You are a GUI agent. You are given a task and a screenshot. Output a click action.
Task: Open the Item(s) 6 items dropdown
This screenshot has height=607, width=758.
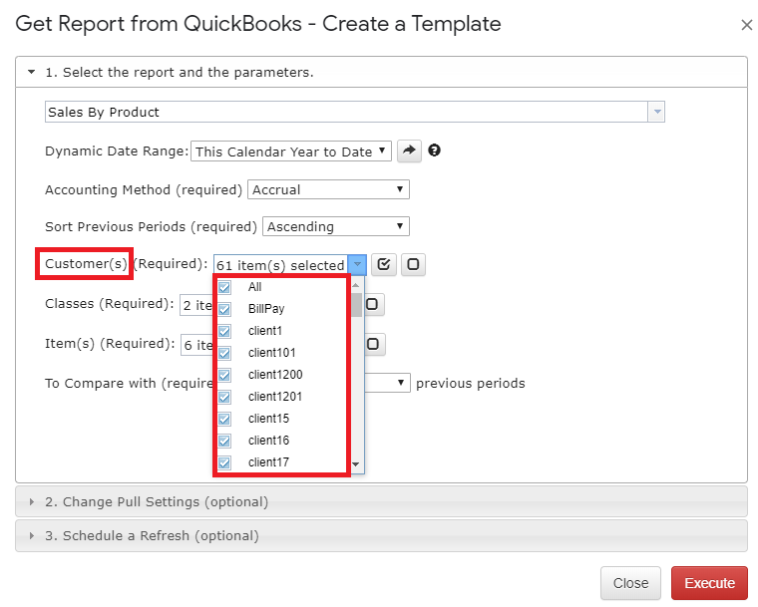(196, 345)
